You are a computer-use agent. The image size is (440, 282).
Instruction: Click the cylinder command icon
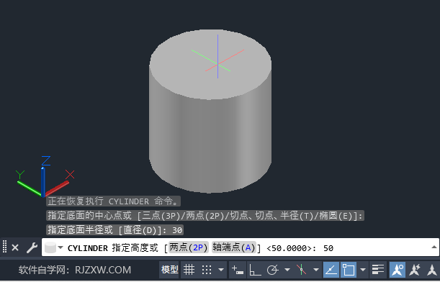(x=50, y=247)
